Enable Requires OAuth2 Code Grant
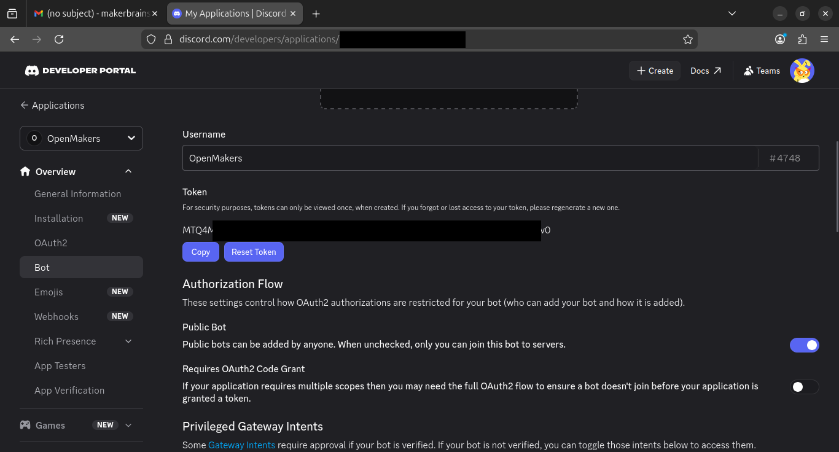 805,386
